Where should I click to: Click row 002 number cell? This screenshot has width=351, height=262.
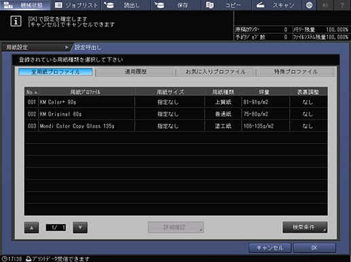pyautogui.click(x=32, y=114)
